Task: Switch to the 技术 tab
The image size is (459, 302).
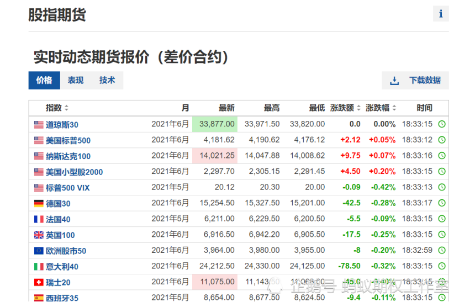Action: [x=107, y=80]
